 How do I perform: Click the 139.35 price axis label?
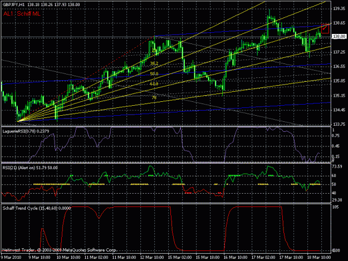point(339,8)
